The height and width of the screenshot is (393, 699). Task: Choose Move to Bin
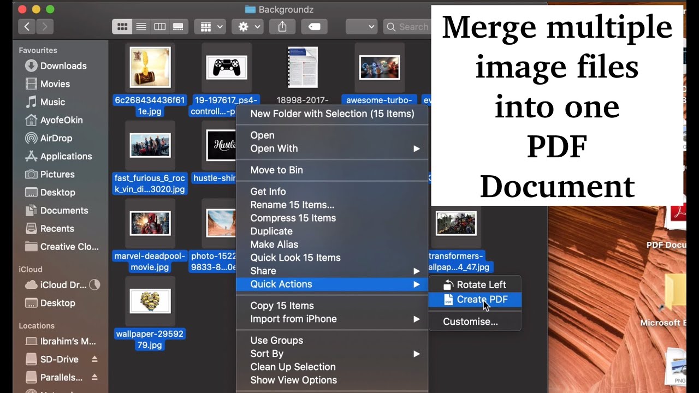332,170
